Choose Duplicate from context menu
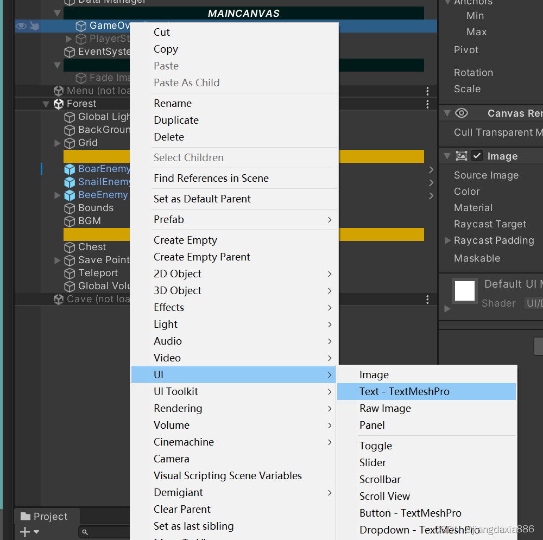This screenshot has width=543, height=540. pyautogui.click(x=234, y=120)
